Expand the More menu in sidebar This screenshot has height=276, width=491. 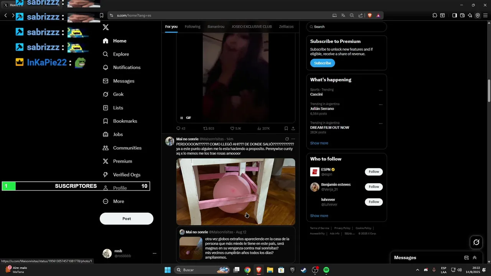(x=114, y=201)
